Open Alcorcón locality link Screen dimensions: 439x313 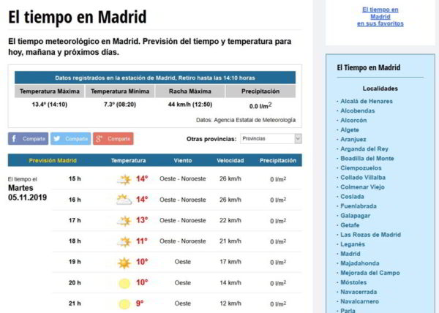(x=353, y=120)
